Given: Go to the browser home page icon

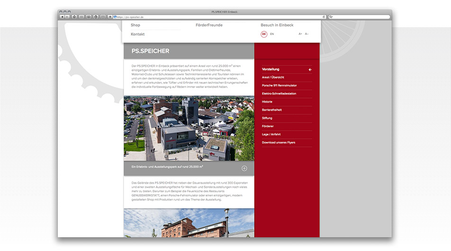Looking at the screenshot, I should [74, 17].
